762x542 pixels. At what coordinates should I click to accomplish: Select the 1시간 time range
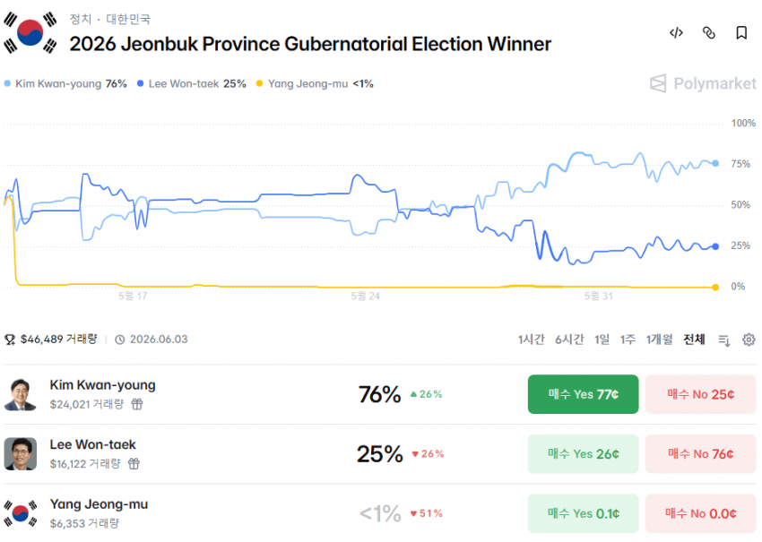(532, 339)
